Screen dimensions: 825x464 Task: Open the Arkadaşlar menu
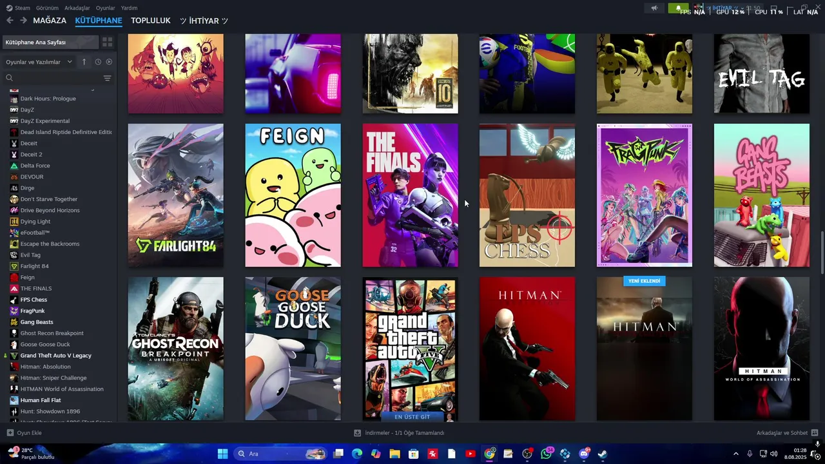point(77,8)
